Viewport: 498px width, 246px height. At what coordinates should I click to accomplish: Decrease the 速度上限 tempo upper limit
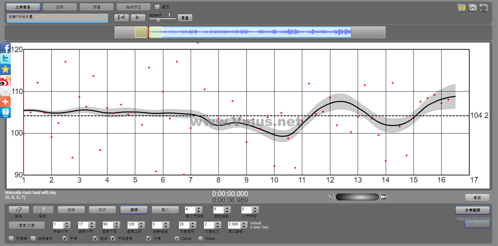coord(141,227)
